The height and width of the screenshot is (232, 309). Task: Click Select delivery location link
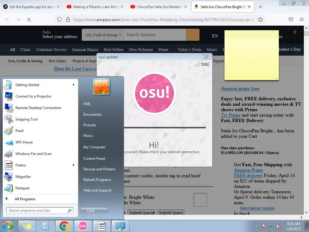pyautogui.click(x=257, y=208)
